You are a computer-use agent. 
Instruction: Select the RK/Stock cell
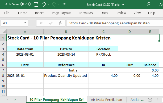click(x=103, y=54)
